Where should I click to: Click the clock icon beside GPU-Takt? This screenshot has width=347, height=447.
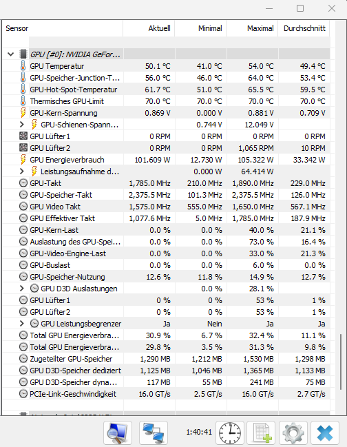point(23,183)
